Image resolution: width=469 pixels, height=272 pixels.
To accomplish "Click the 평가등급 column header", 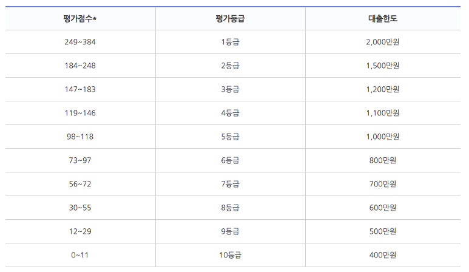I will coord(230,19).
